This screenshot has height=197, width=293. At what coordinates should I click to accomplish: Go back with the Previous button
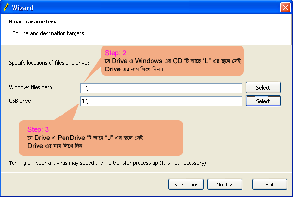(x=186, y=185)
